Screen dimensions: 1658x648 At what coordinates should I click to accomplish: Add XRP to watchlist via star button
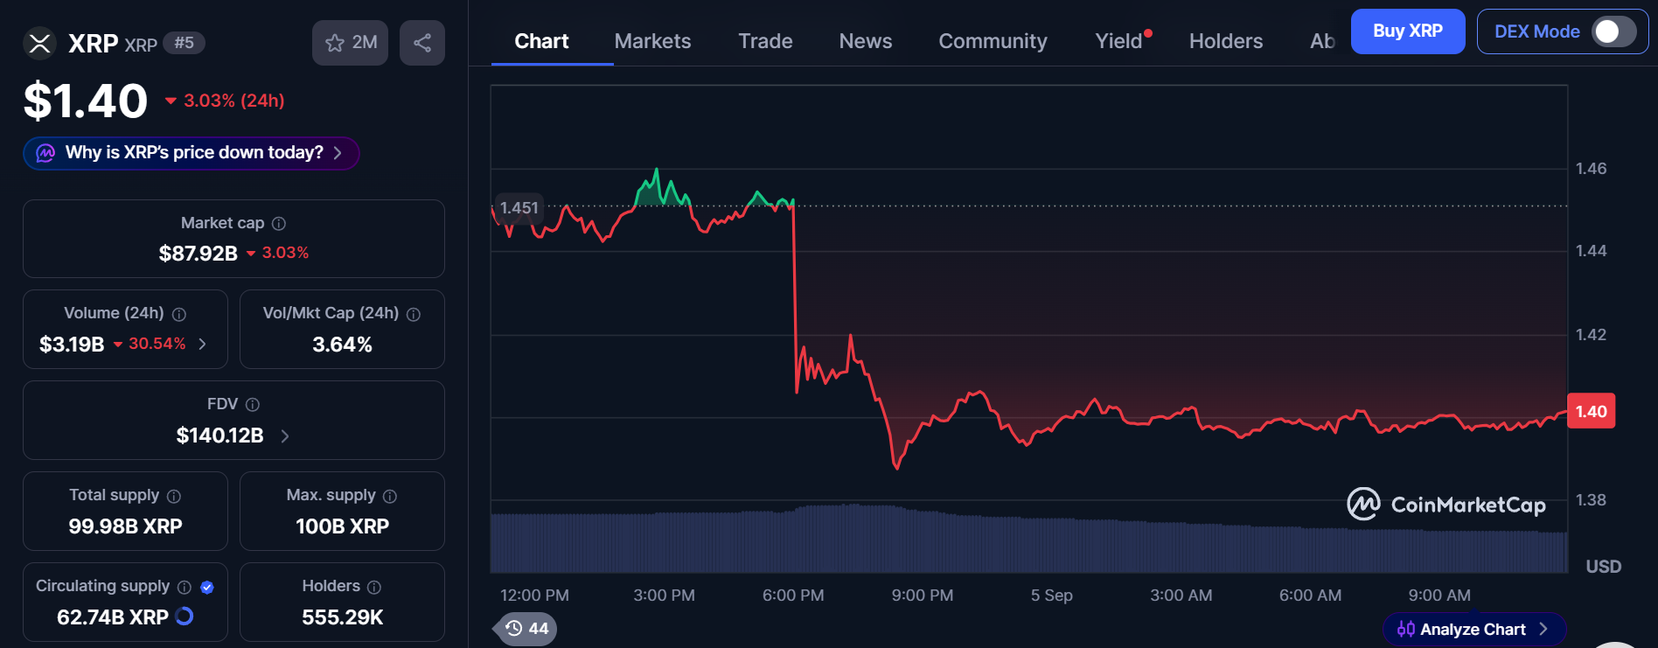point(350,43)
